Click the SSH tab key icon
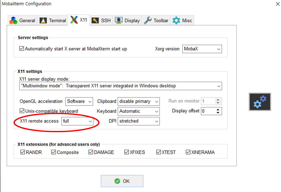 [x=95, y=20]
